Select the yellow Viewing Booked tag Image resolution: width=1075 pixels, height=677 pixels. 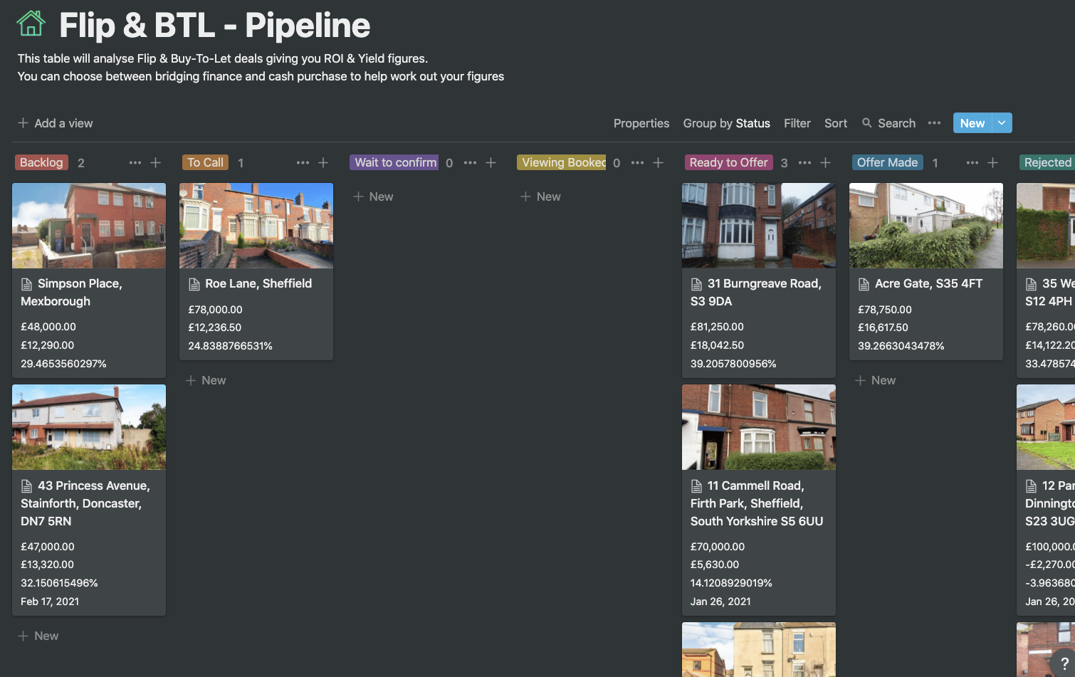pos(562,162)
